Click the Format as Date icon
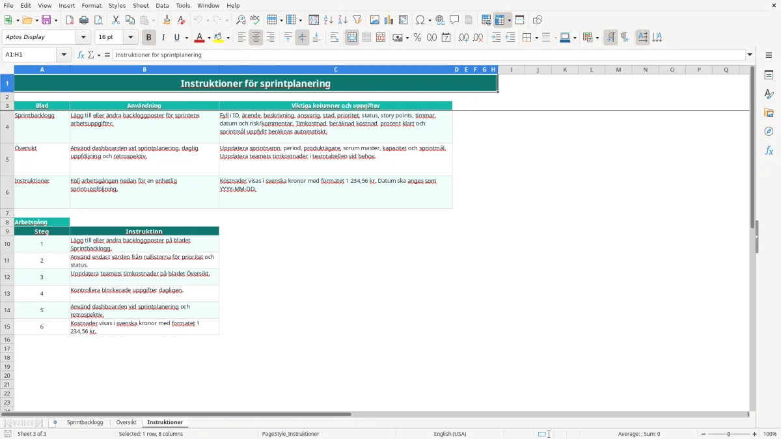 click(x=446, y=38)
